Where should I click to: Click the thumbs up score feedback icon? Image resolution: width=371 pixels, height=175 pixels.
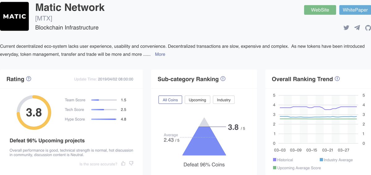(x=123, y=163)
